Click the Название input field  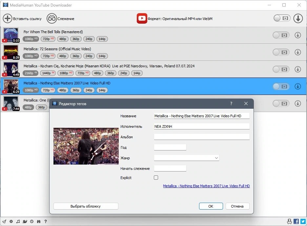(202, 116)
